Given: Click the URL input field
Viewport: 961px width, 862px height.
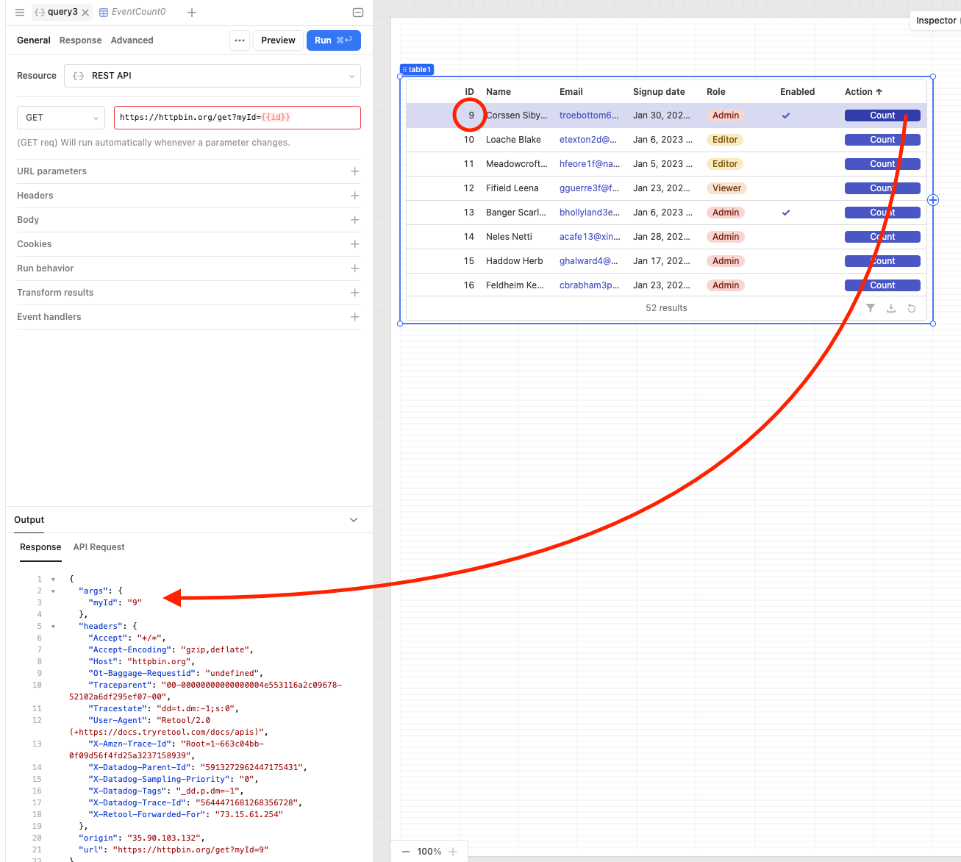Looking at the screenshot, I should click(237, 118).
